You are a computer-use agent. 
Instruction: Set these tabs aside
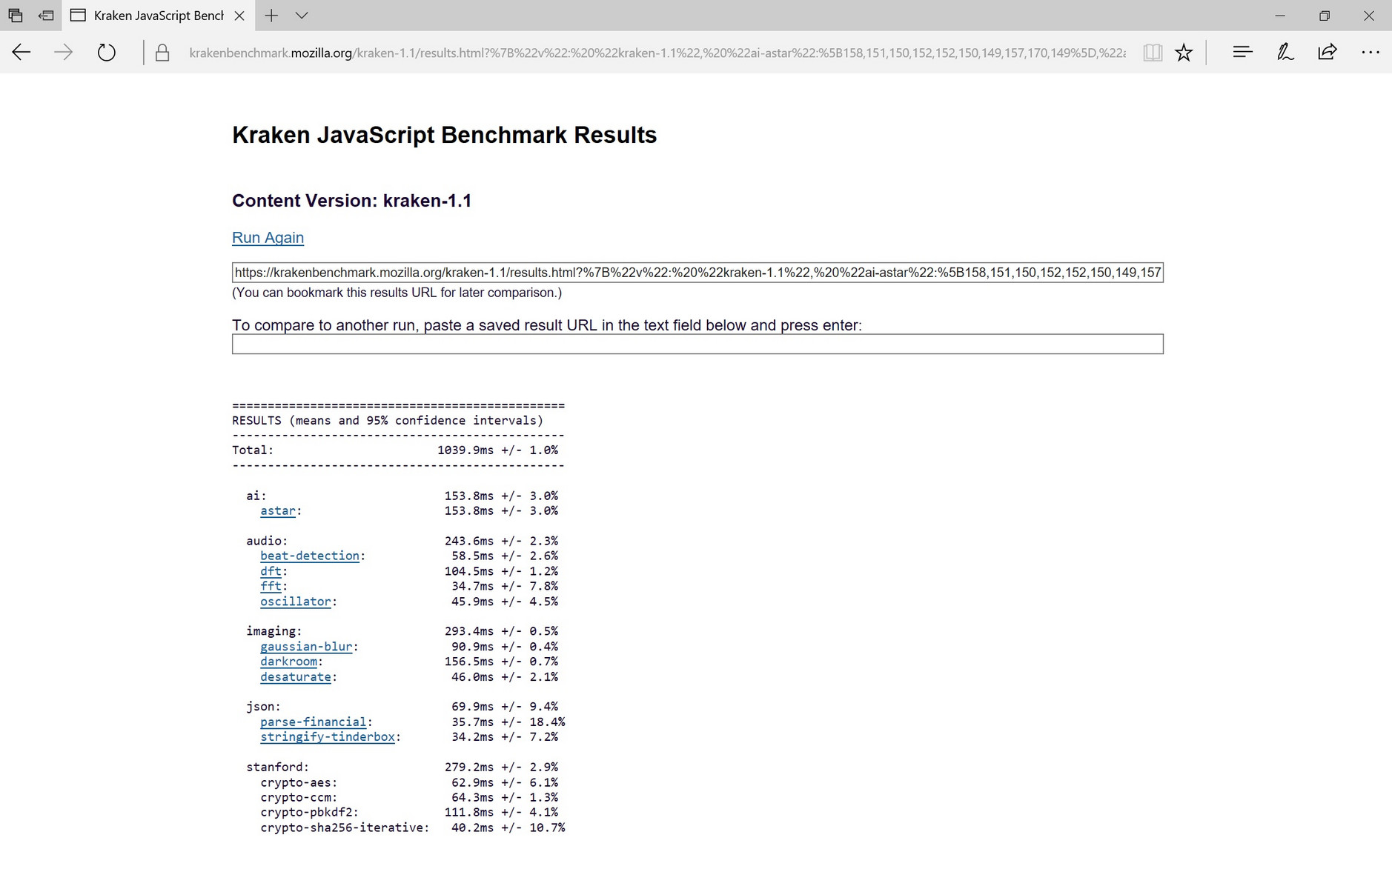(x=46, y=15)
